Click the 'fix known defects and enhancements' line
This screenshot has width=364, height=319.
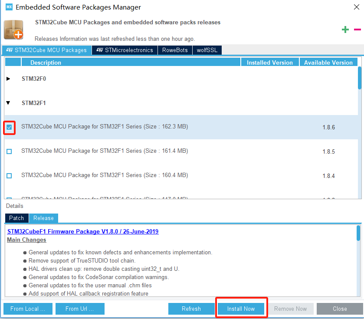[x=121, y=252]
